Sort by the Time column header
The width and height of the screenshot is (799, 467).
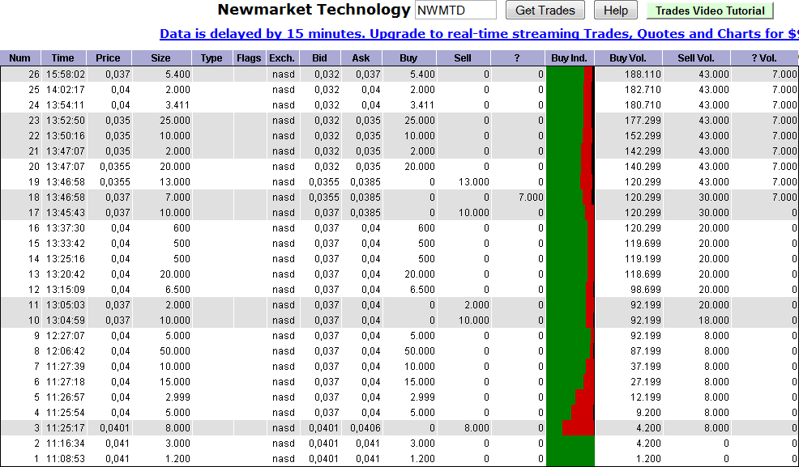[63, 58]
